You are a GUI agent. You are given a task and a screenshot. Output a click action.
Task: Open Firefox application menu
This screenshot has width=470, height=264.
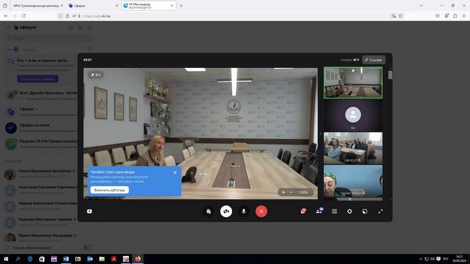point(463,16)
